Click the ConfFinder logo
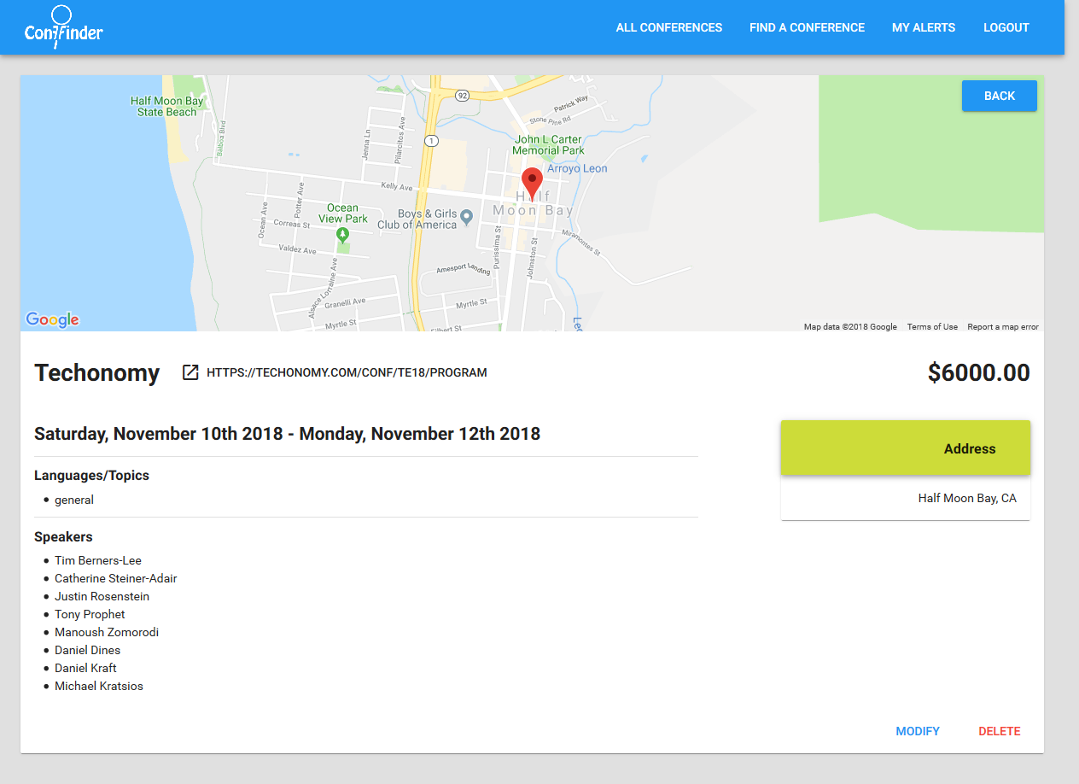 (x=64, y=28)
